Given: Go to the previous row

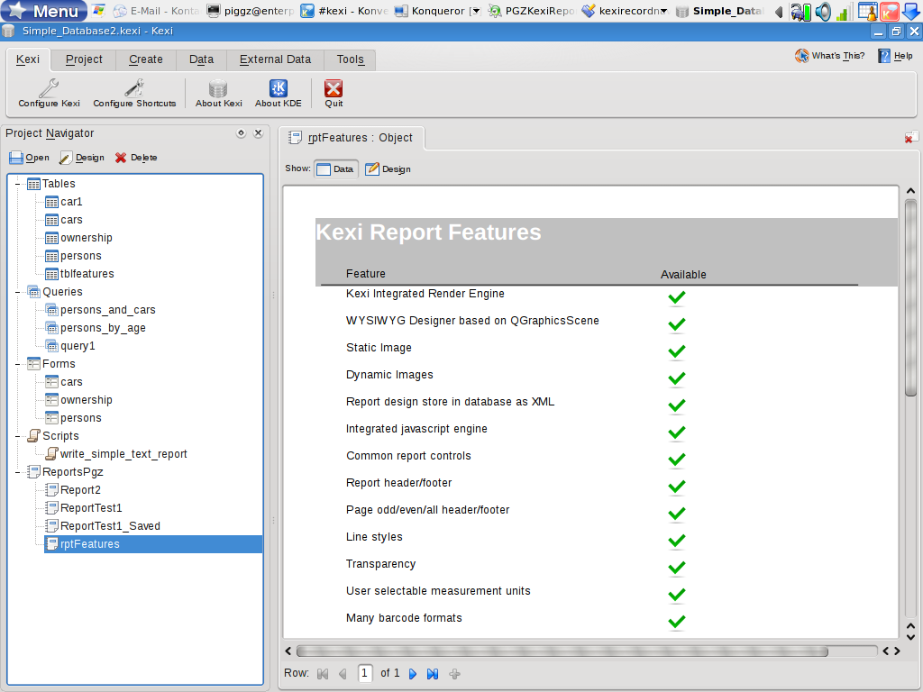Looking at the screenshot, I should pos(343,674).
